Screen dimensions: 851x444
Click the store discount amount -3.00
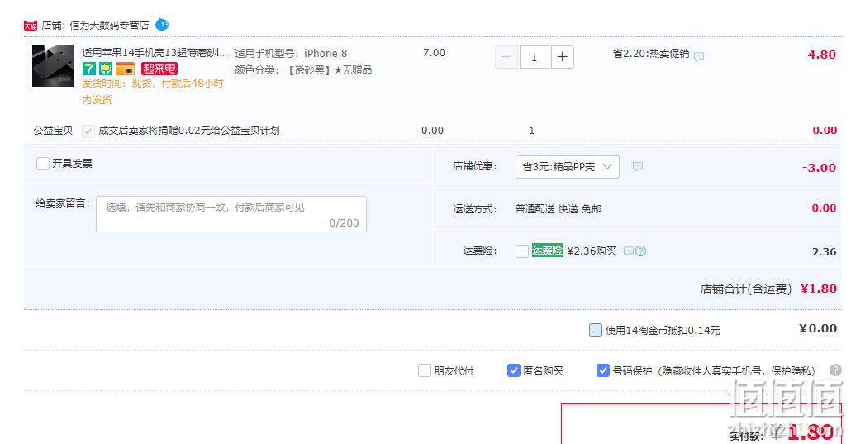coord(819,168)
